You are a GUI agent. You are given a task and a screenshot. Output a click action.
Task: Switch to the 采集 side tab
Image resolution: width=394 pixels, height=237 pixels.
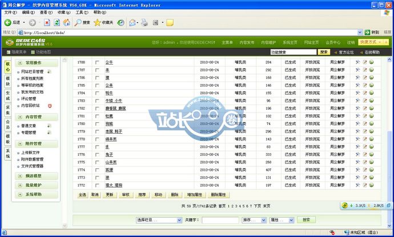click(x=8, y=110)
